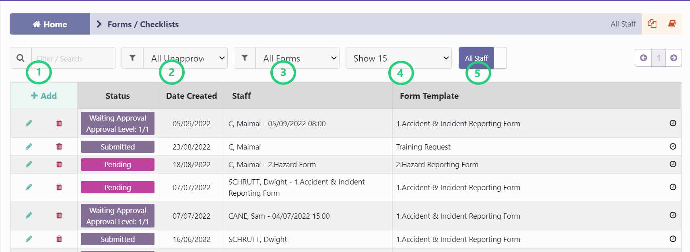View history clock for Training Request row

tap(673, 146)
